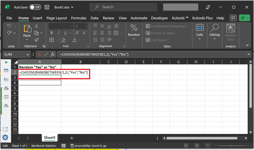Click the Enter checkmark in formula bar

tap(45, 54)
